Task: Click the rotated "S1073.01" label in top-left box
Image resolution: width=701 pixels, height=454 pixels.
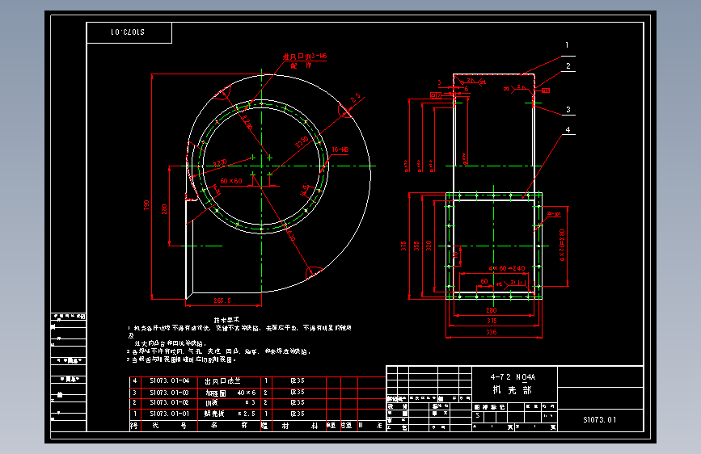Action: coord(128,32)
